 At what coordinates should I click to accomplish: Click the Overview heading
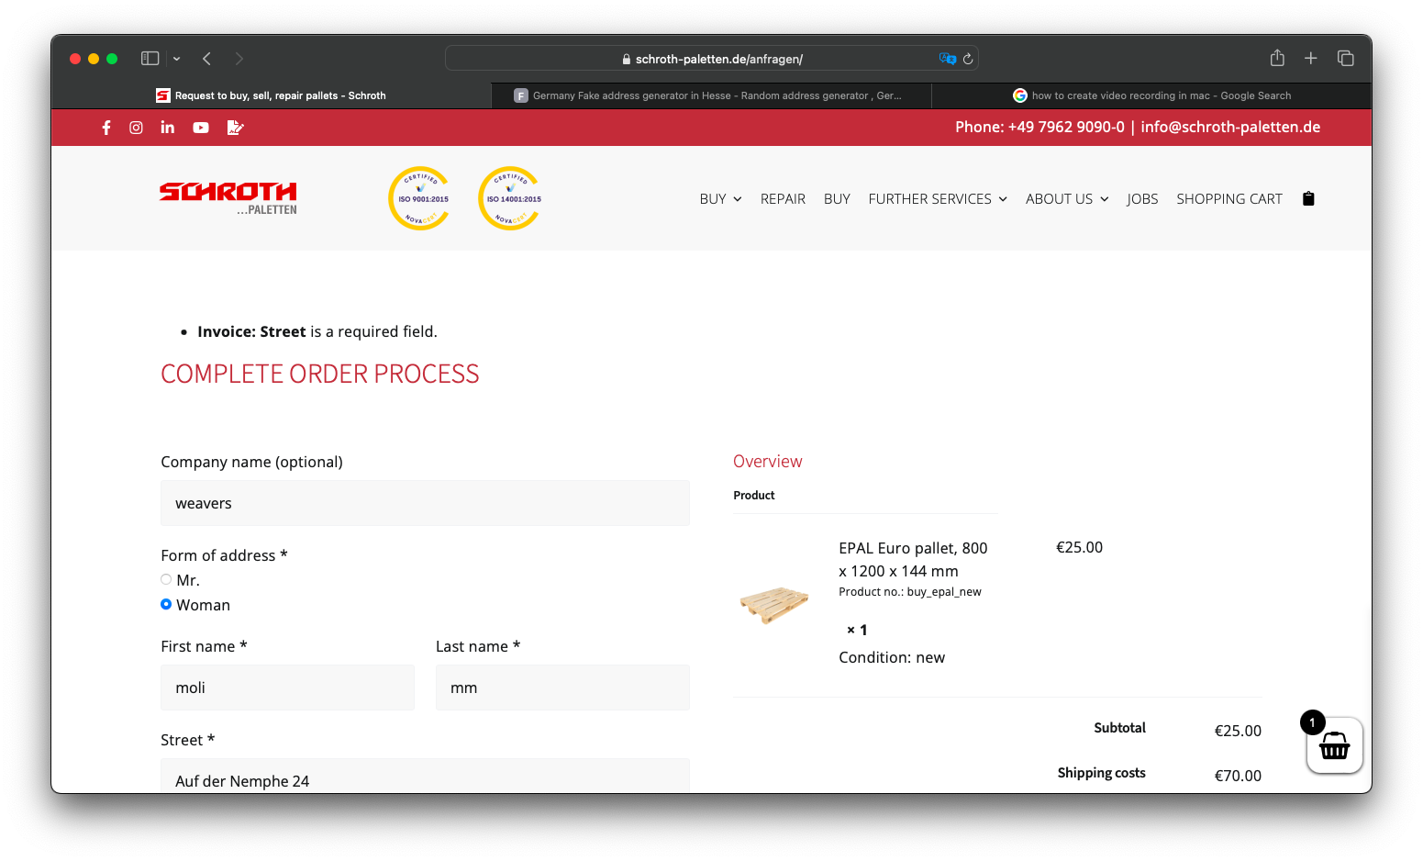(x=768, y=462)
